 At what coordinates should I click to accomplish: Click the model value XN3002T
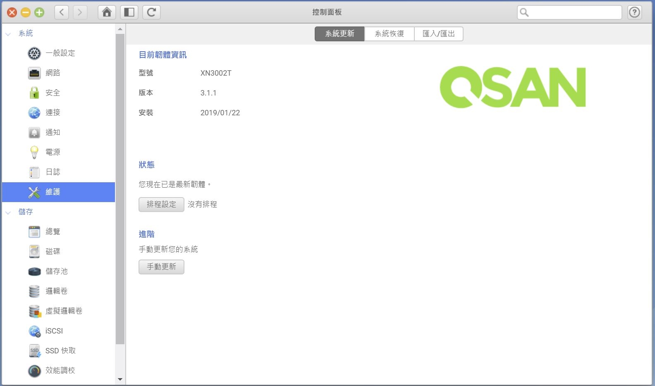[216, 73]
